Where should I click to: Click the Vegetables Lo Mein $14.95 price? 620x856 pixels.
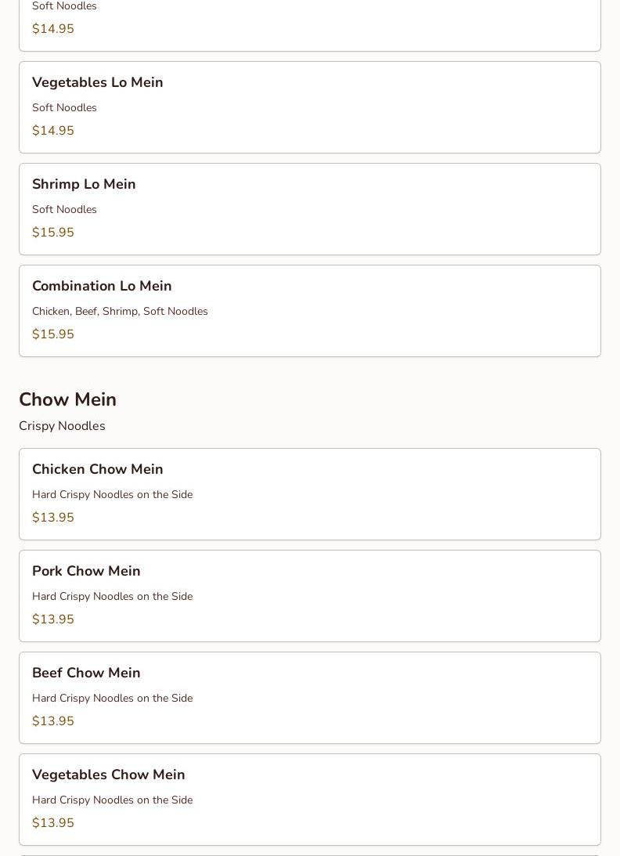click(53, 131)
